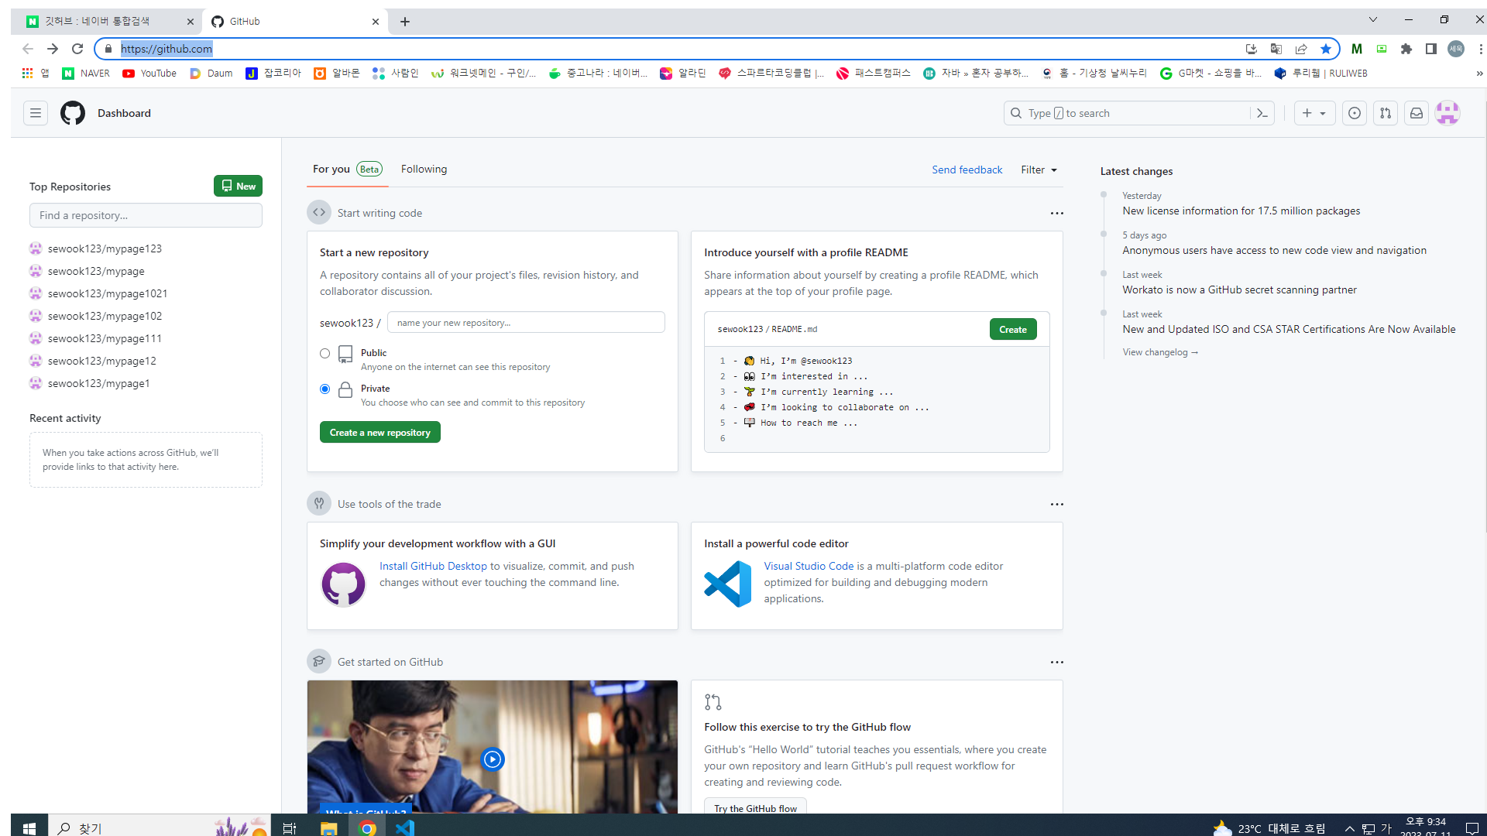Toggle the Chrome side panel icon
The height and width of the screenshot is (836, 1487).
pos(1431,49)
